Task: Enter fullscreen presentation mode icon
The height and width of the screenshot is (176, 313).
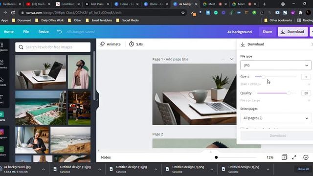Action: 294,157
